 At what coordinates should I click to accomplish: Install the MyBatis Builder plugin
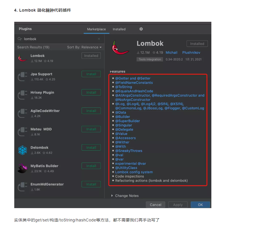[x=91, y=166]
